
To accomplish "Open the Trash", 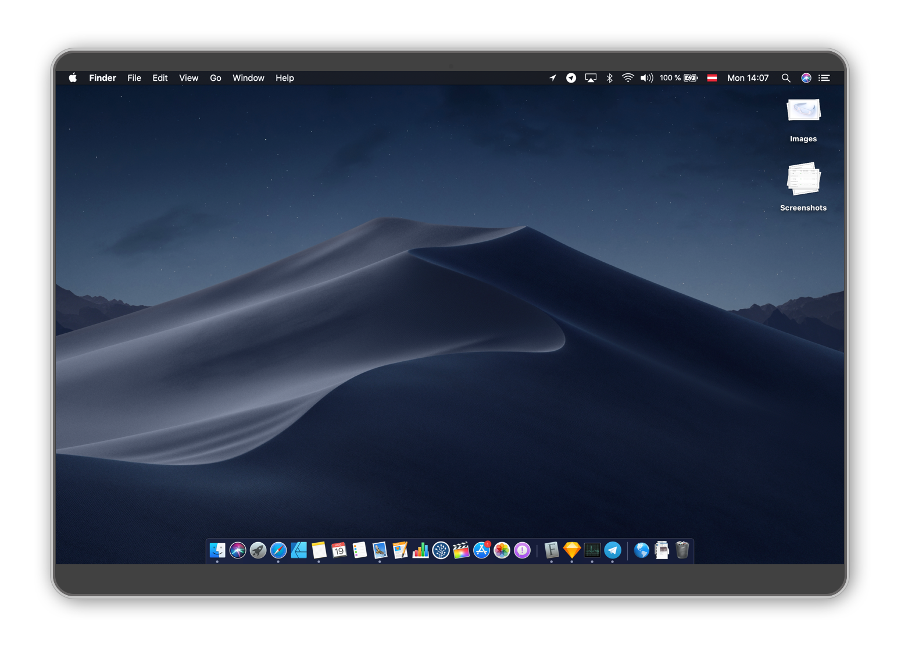I will coord(681,550).
